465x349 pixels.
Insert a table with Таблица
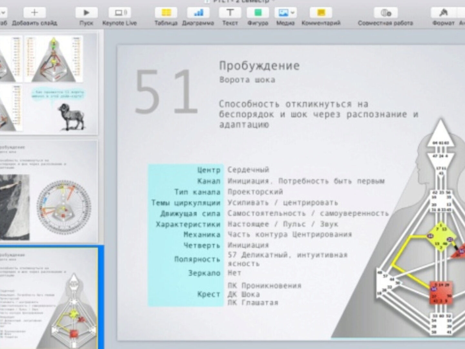[x=166, y=13]
